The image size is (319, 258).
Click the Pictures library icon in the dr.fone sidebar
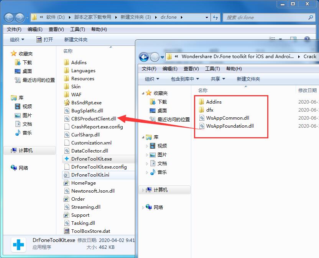[x=18, y=115]
